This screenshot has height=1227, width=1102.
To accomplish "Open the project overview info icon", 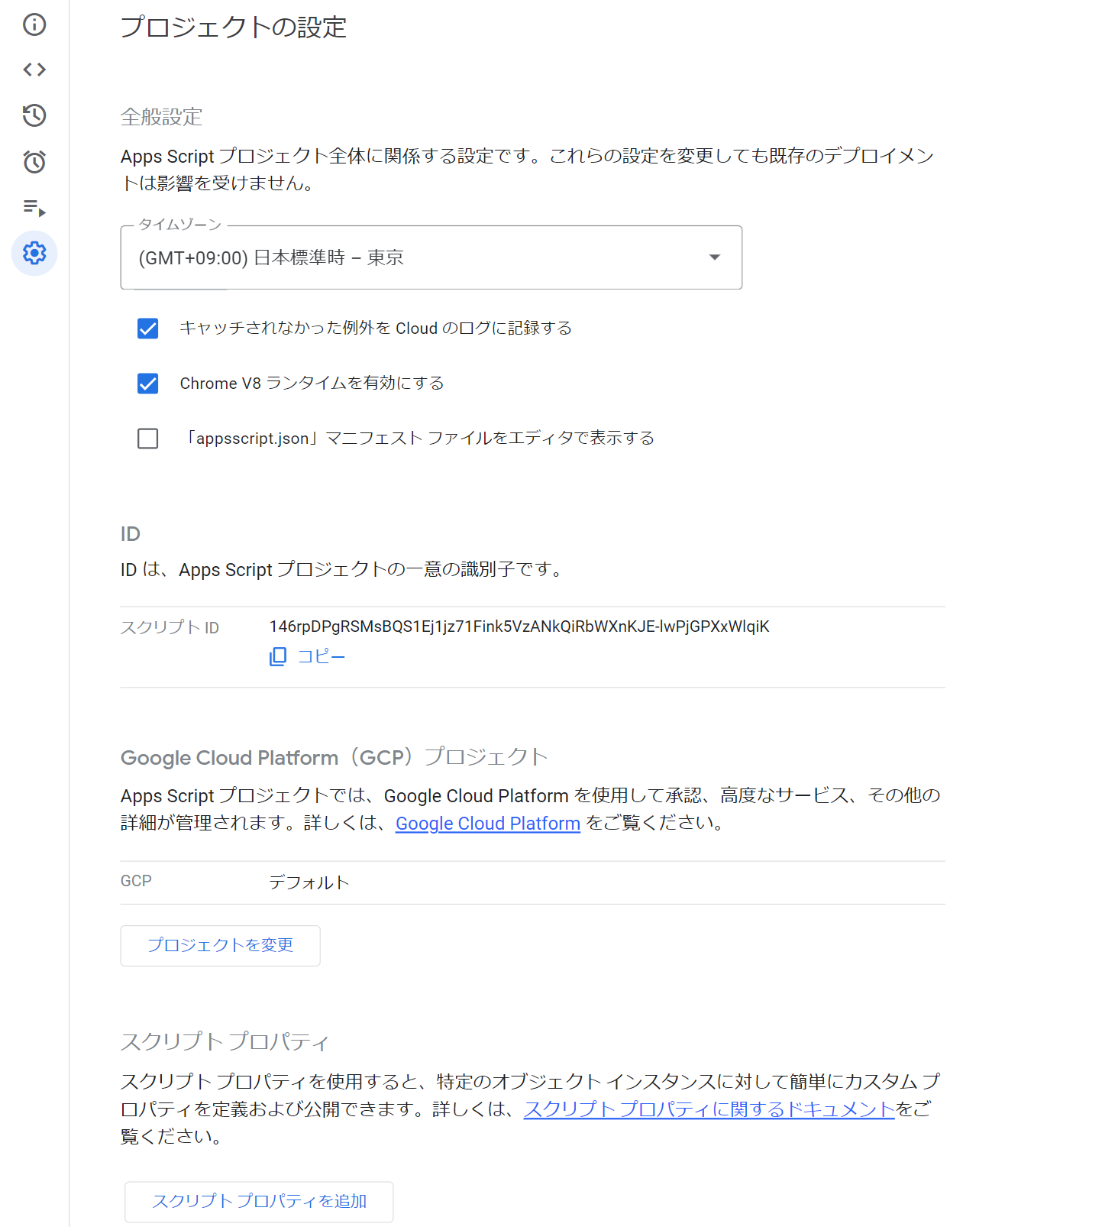I will [x=34, y=24].
